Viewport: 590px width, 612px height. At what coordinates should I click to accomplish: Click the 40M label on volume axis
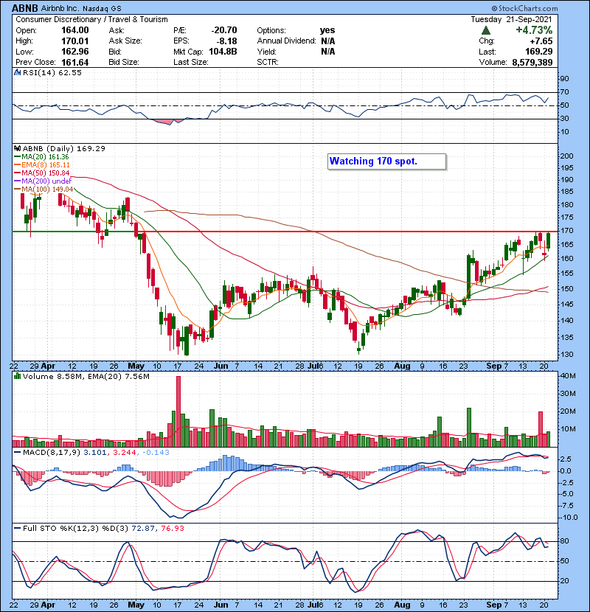click(x=568, y=376)
